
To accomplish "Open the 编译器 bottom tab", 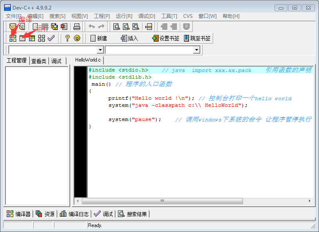I will [19, 214].
